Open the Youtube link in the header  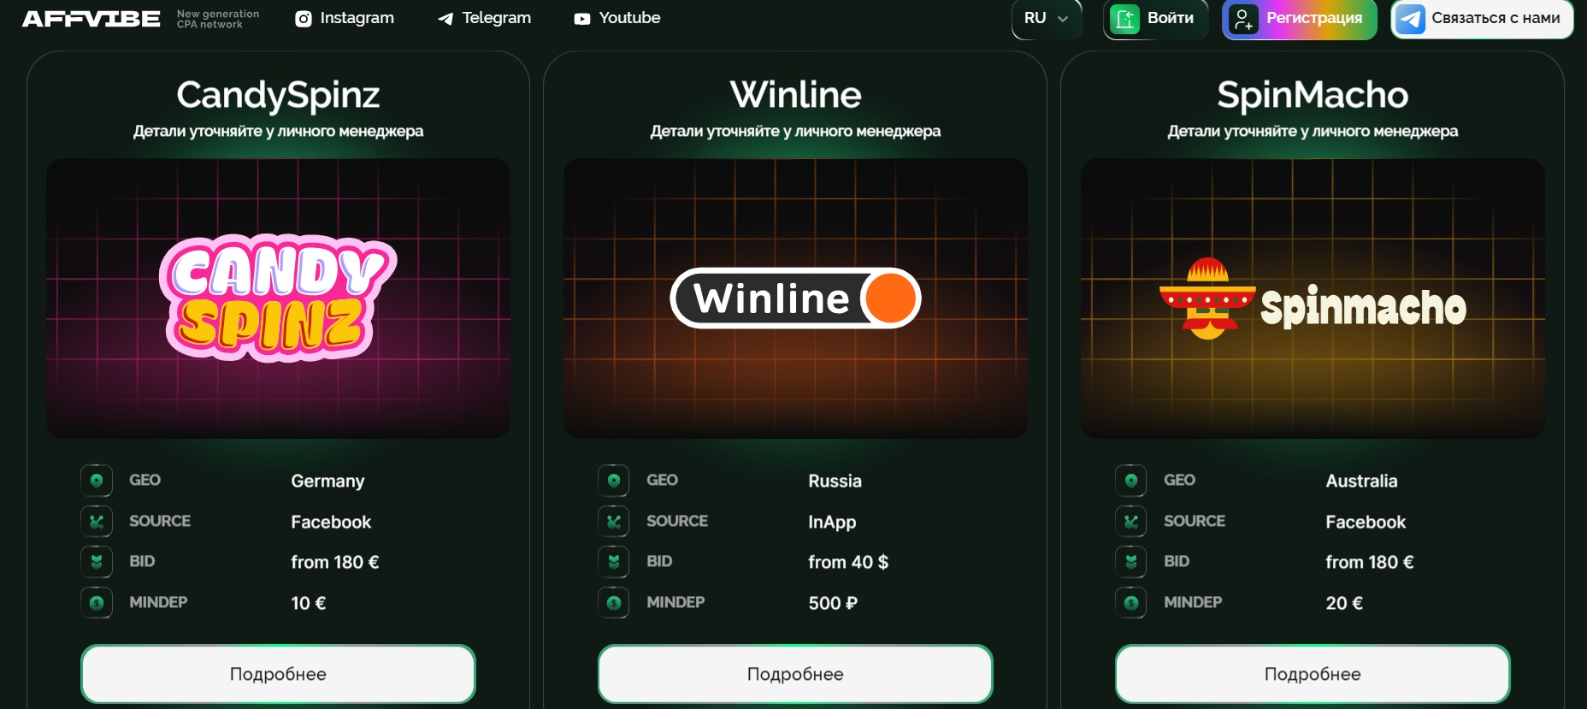pos(629,18)
